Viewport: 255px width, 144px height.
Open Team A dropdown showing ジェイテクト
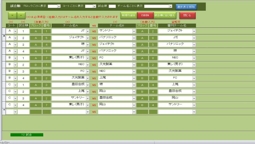tap(87, 38)
